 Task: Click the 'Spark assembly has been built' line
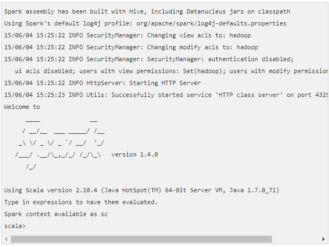coord(147,11)
